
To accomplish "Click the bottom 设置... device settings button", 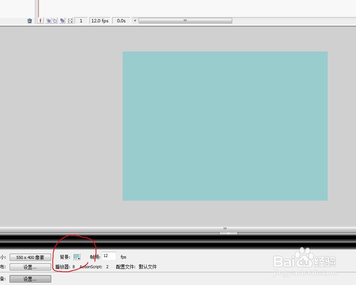I will click(30, 279).
